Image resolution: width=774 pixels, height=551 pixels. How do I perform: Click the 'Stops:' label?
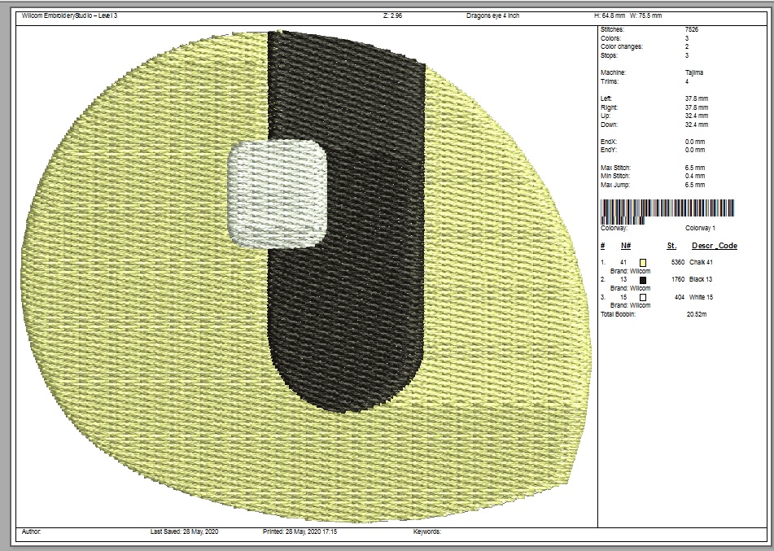610,55
